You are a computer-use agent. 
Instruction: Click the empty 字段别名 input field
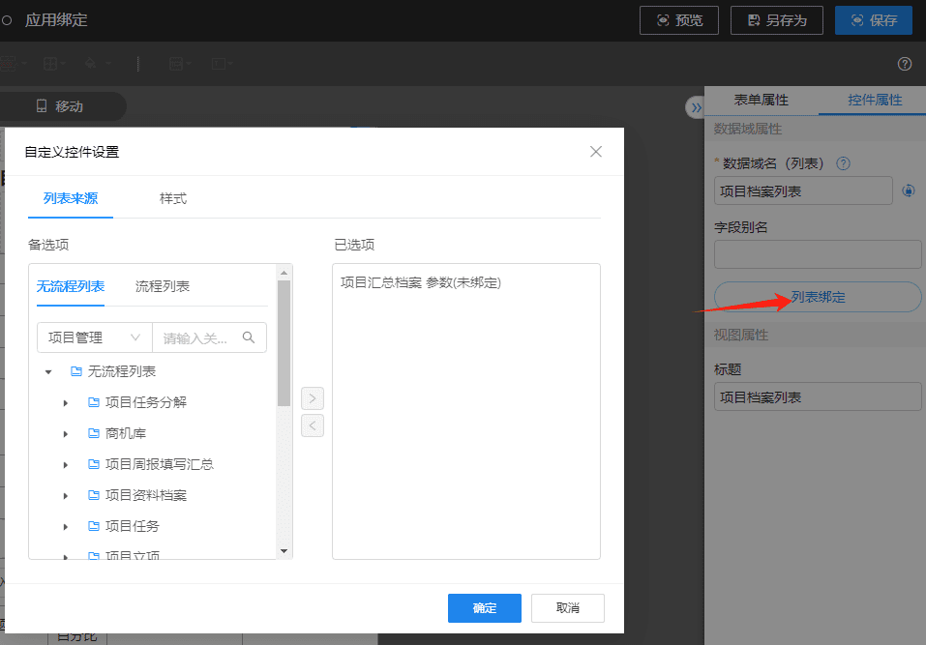(x=818, y=254)
